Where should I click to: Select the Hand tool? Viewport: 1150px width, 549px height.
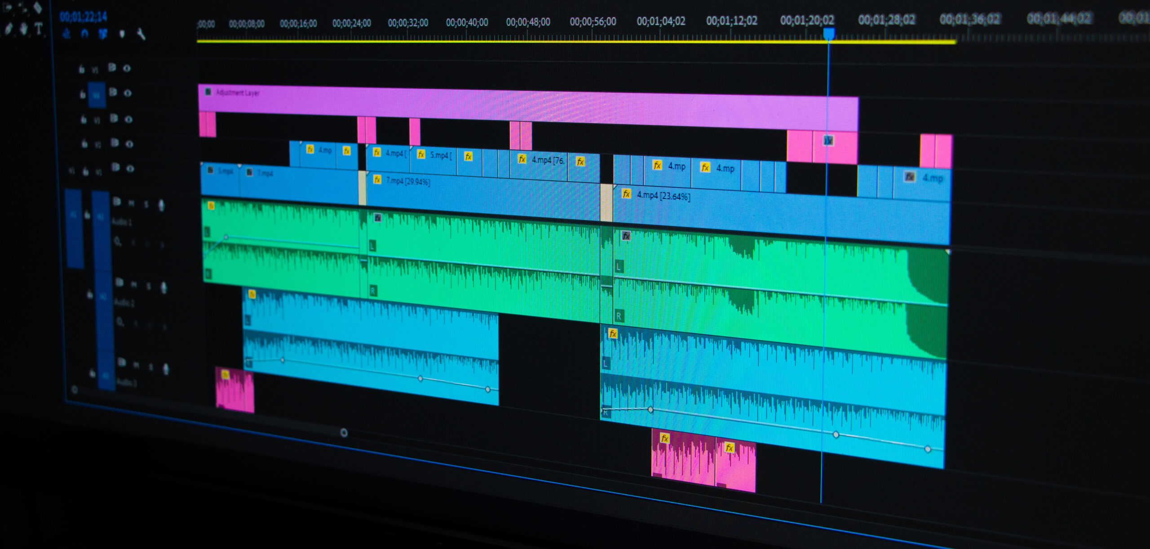point(24,29)
